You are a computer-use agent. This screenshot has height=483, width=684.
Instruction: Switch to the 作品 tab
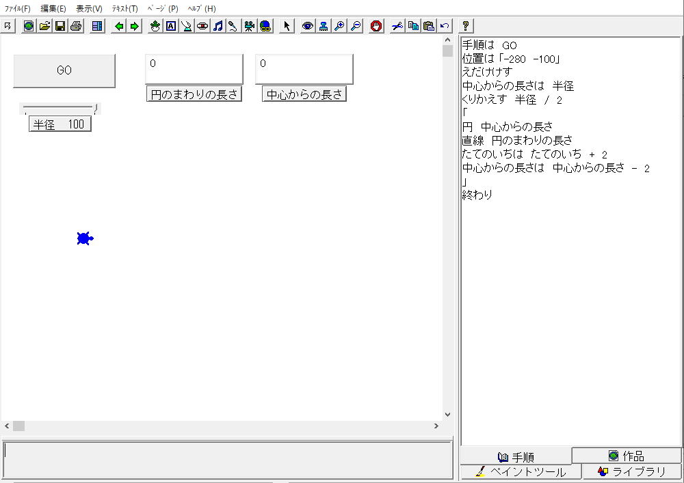point(627,456)
